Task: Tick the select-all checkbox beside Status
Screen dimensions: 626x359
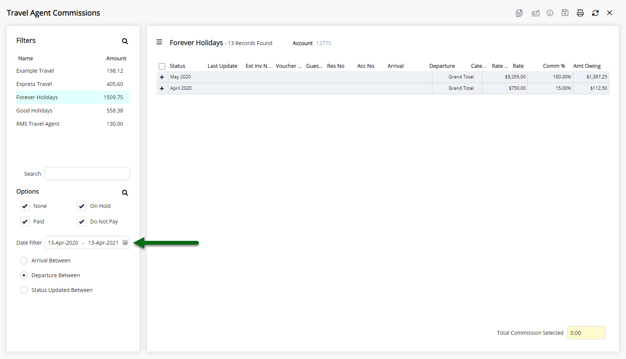Action: tap(162, 66)
